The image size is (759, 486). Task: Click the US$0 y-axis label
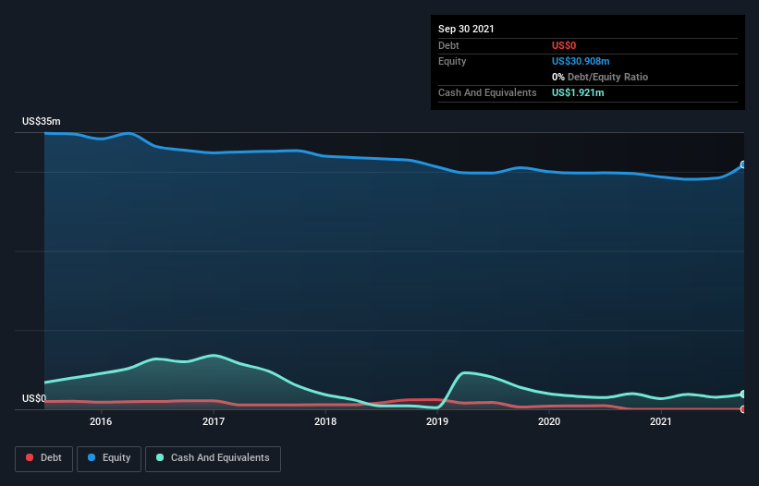pos(34,398)
